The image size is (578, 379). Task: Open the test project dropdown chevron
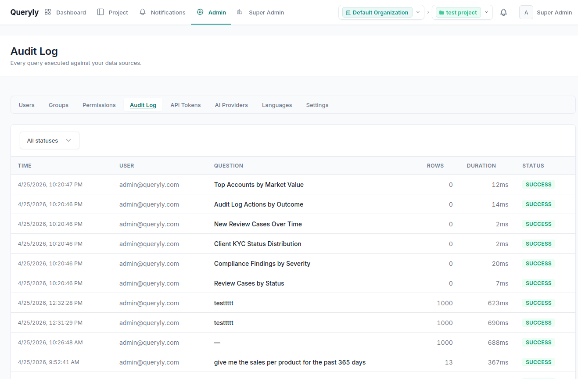tap(486, 12)
